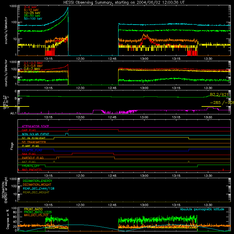The width and height of the screenshot is (234, 234).
Task: Select the SAA_FLAG label
Action: (29, 154)
